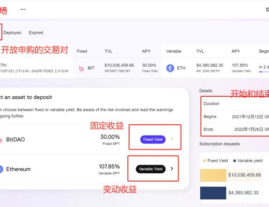Click the Duration row in Details

[236, 103]
